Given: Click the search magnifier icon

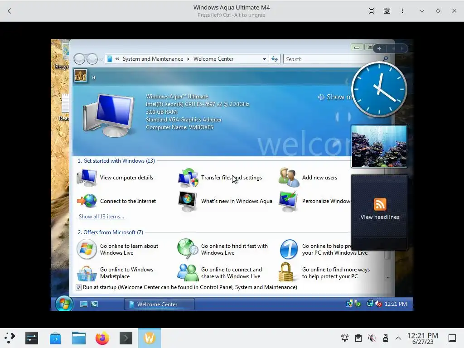Looking at the screenshot, I should pyautogui.click(x=385, y=58).
